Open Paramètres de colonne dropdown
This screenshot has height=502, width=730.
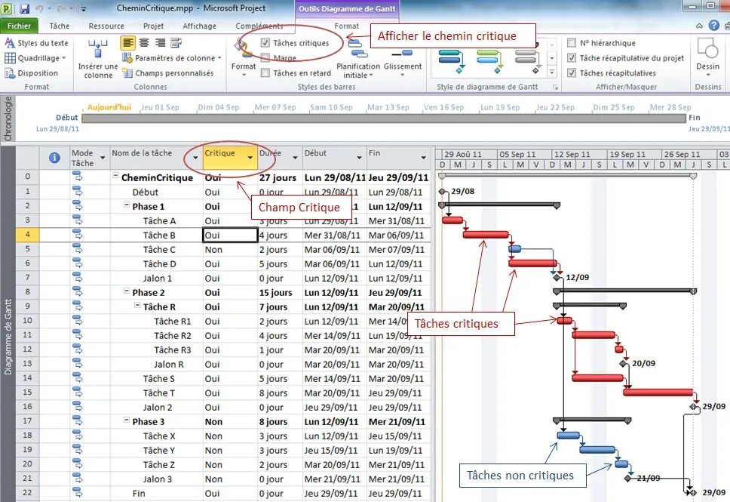click(172, 58)
